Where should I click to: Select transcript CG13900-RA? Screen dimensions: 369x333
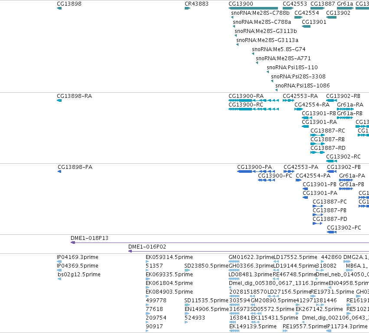(246, 96)
